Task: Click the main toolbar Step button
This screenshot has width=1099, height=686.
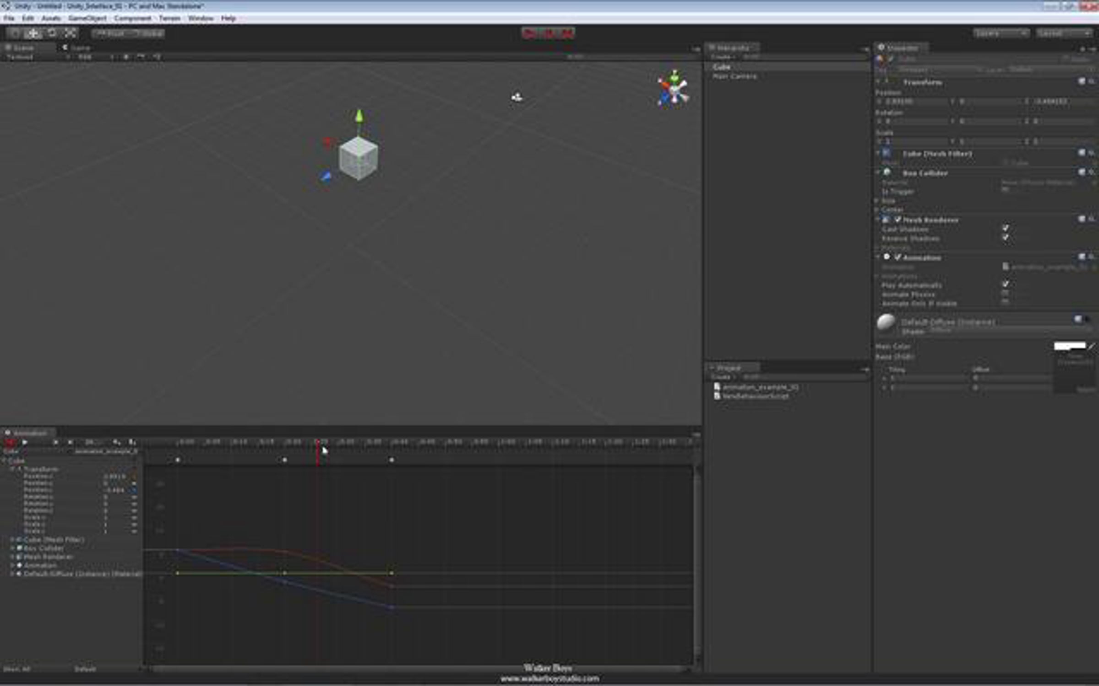Action: point(566,33)
